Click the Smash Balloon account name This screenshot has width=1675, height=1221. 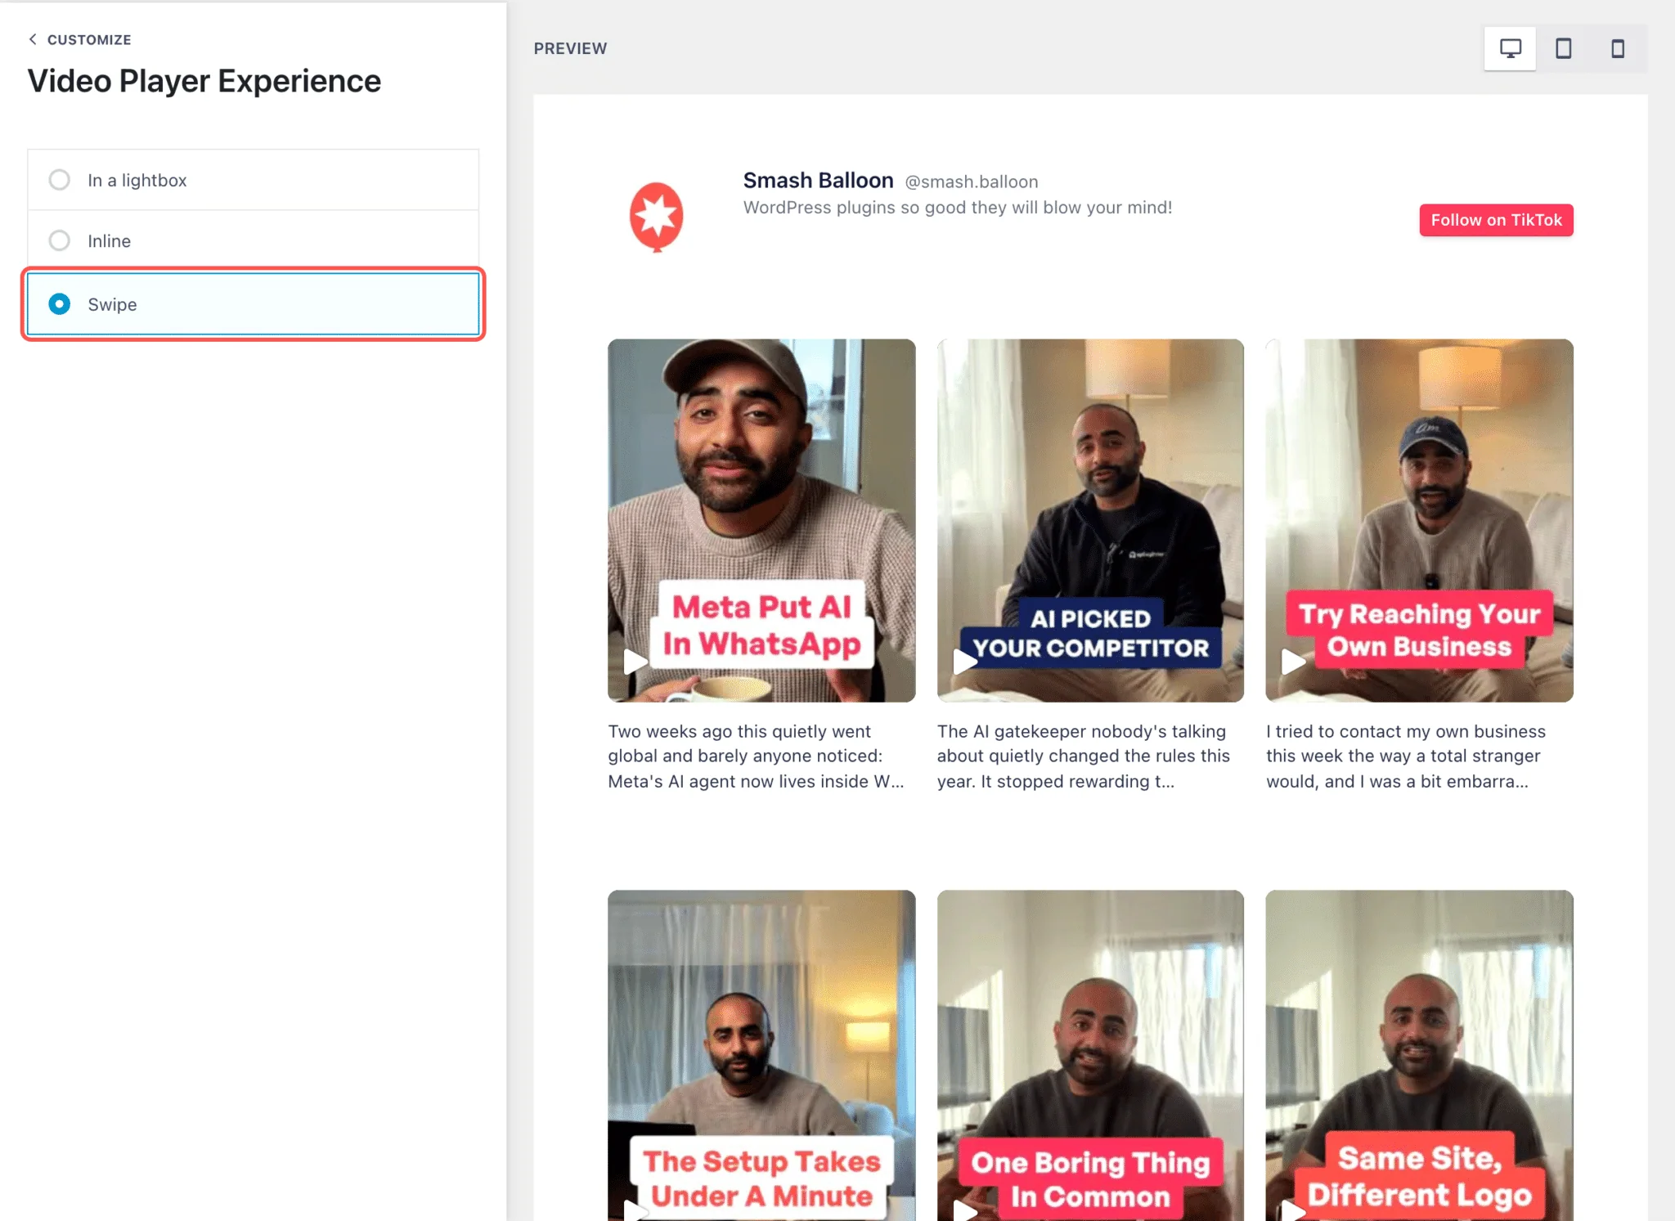pos(818,180)
